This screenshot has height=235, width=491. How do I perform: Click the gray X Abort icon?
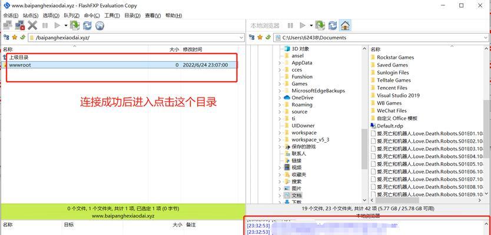pyautogui.click(x=32, y=25)
